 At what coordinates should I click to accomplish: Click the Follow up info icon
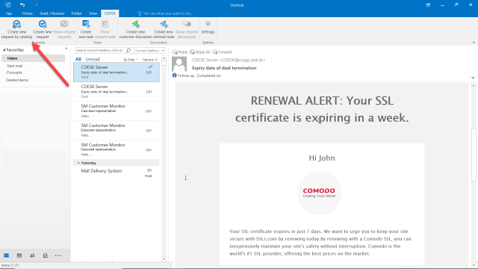pyautogui.click(x=174, y=75)
